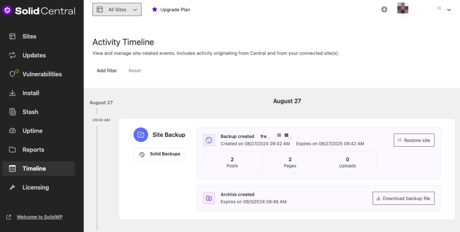Click the globe icon beside Backup created
The height and width of the screenshot is (232, 460).
click(208, 140)
